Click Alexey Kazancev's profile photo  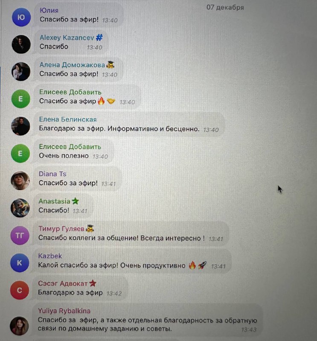(21, 44)
